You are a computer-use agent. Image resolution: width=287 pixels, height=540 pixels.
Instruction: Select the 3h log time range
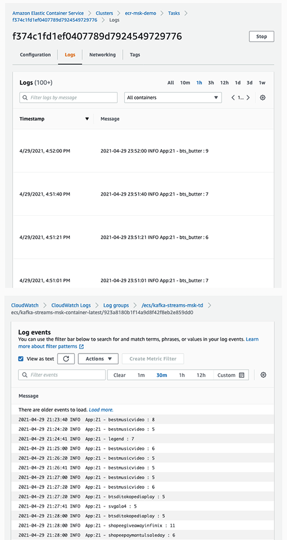(x=211, y=83)
